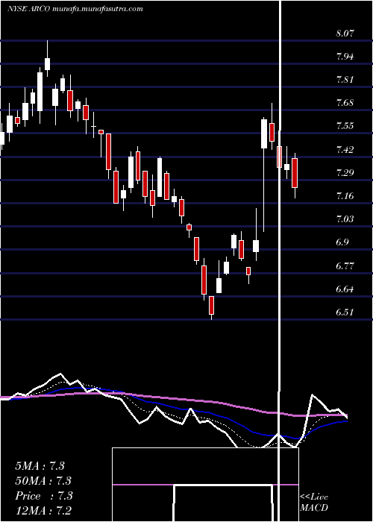373x522 pixels.
Task: Click the 7.16 price axis label
Action: (x=345, y=195)
